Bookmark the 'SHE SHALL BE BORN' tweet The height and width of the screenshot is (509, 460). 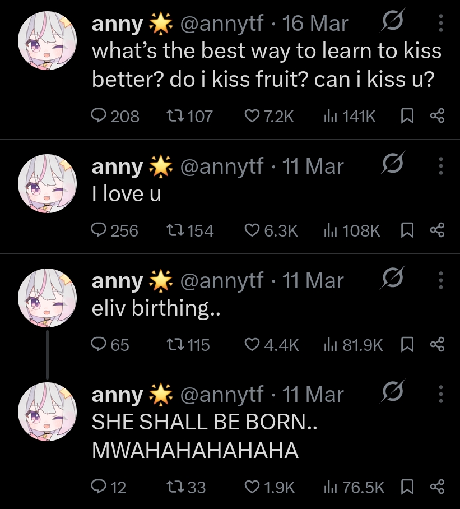coord(407,487)
